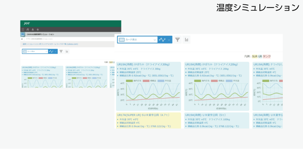The image size is (303, 149).
Task: Click the star bookmark icon in the header
Action: coord(38,30)
